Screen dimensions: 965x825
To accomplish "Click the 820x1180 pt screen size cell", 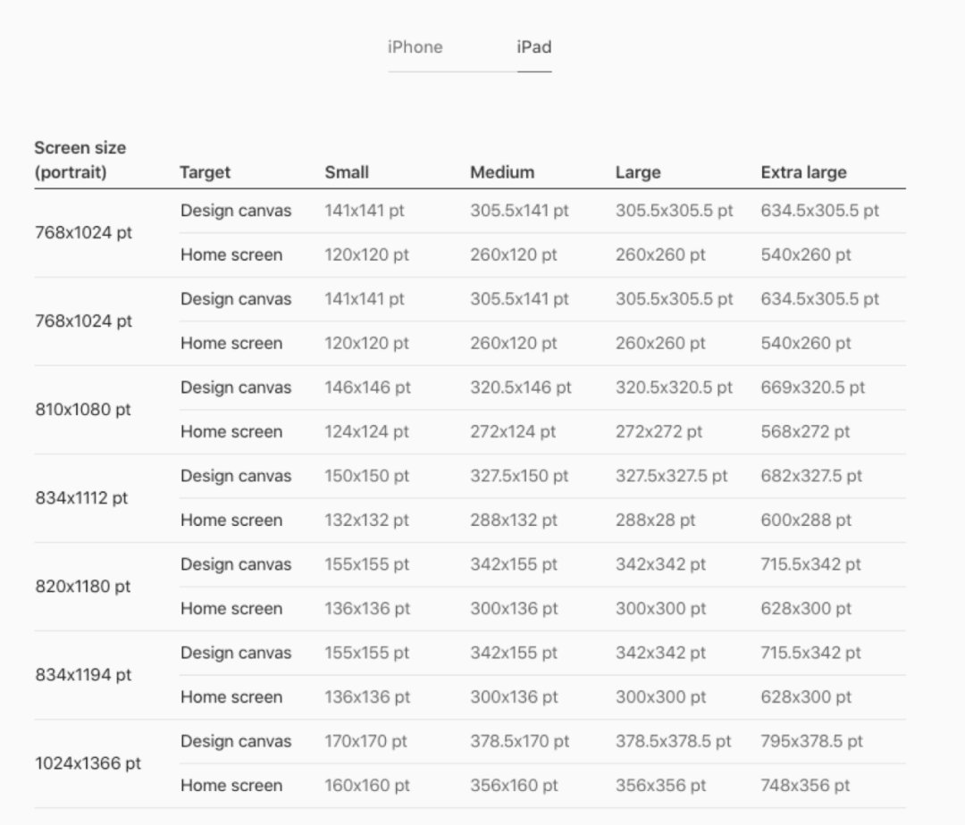I will pos(83,587).
